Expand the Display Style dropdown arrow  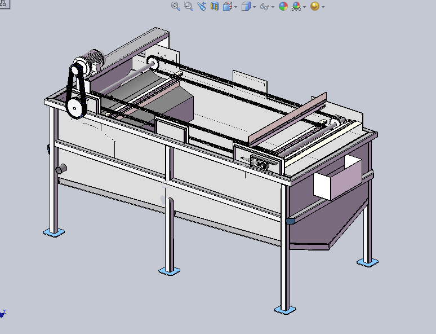pyautogui.click(x=255, y=7)
